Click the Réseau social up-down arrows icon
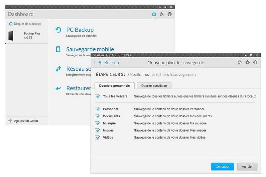This screenshot has height=177, width=266. coord(59,69)
